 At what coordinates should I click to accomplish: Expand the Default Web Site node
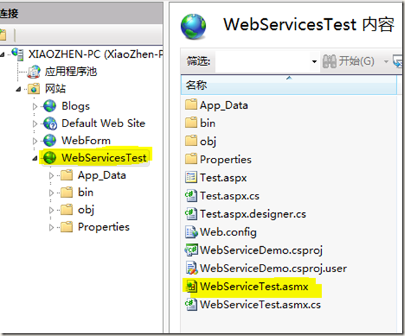pyautogui.click(x=35, y=124)
